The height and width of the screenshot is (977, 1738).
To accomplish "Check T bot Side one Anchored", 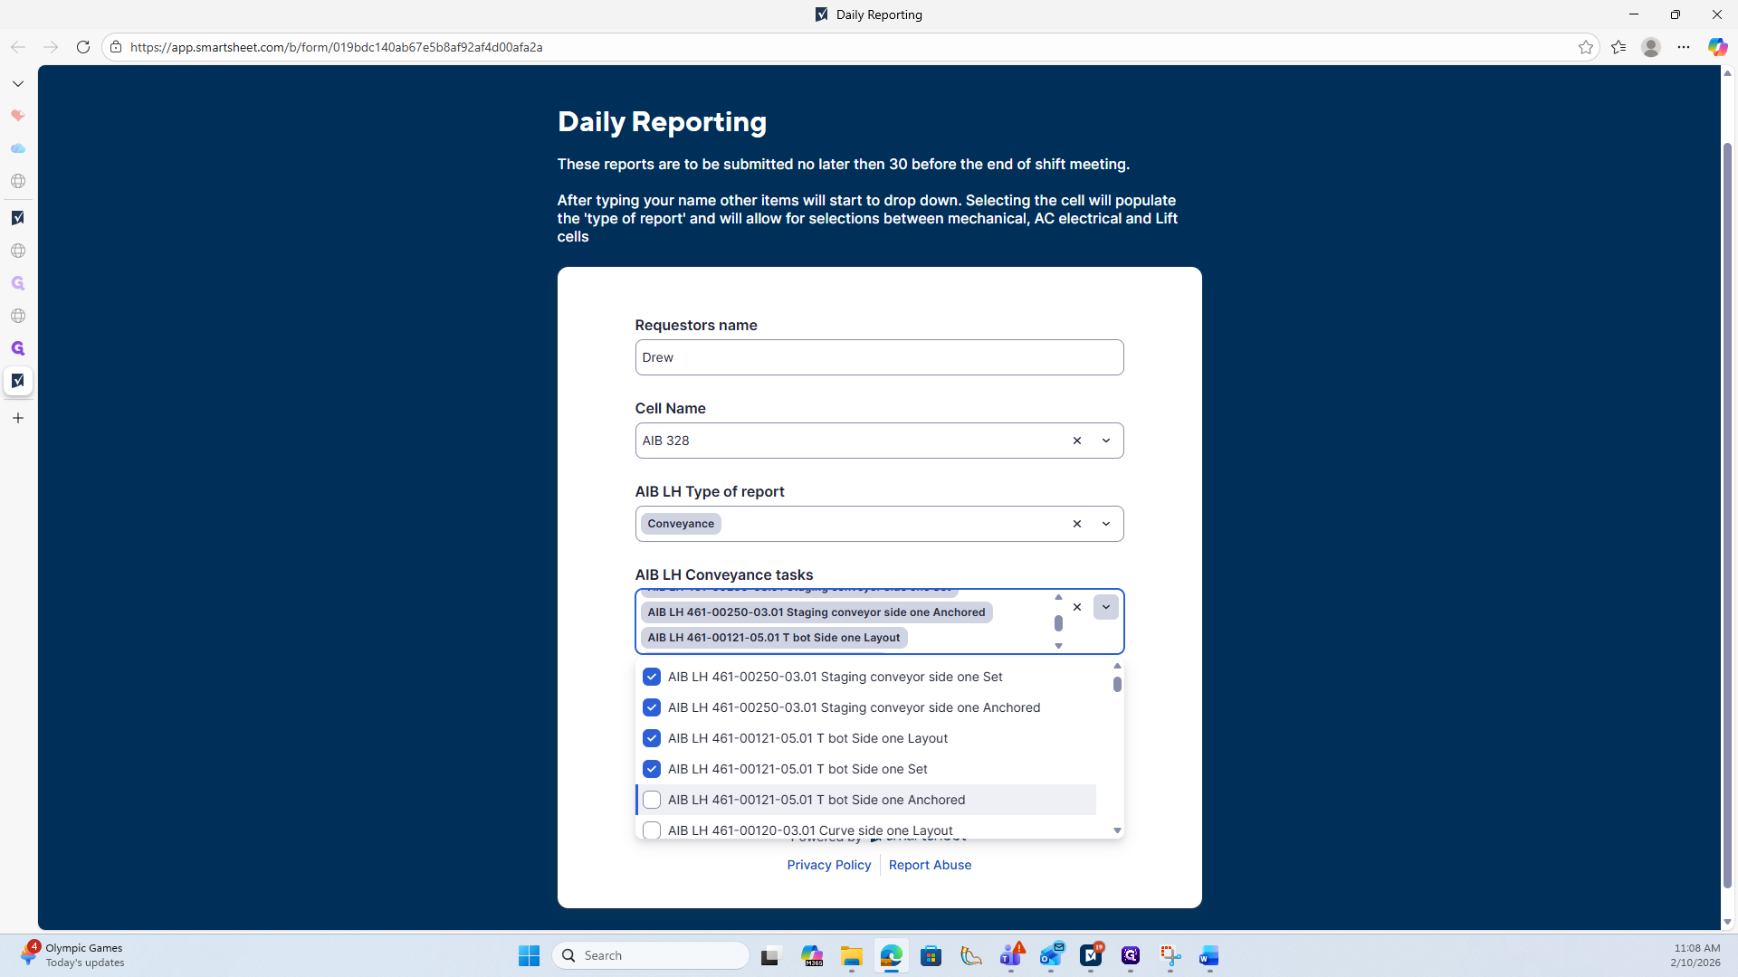I will pos(652,800).
